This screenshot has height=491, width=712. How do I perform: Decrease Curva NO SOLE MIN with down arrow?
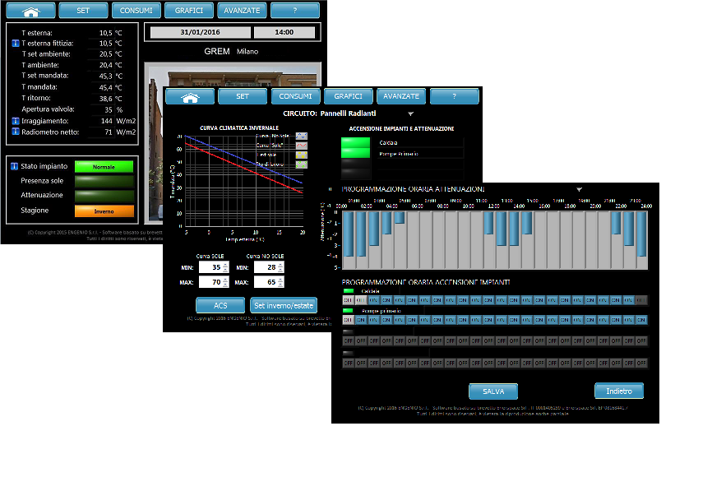280,271
